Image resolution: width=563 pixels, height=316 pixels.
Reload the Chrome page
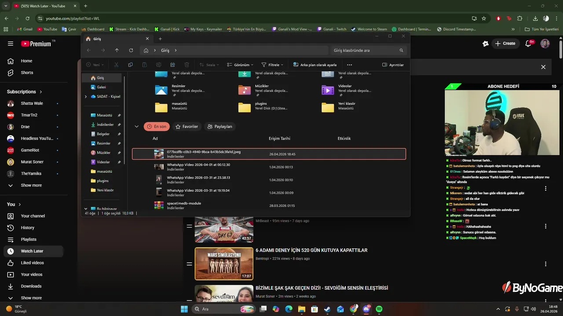28,18
